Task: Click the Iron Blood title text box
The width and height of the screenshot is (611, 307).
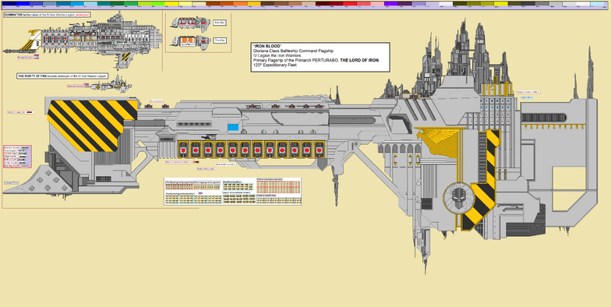Action: [320, 57]
